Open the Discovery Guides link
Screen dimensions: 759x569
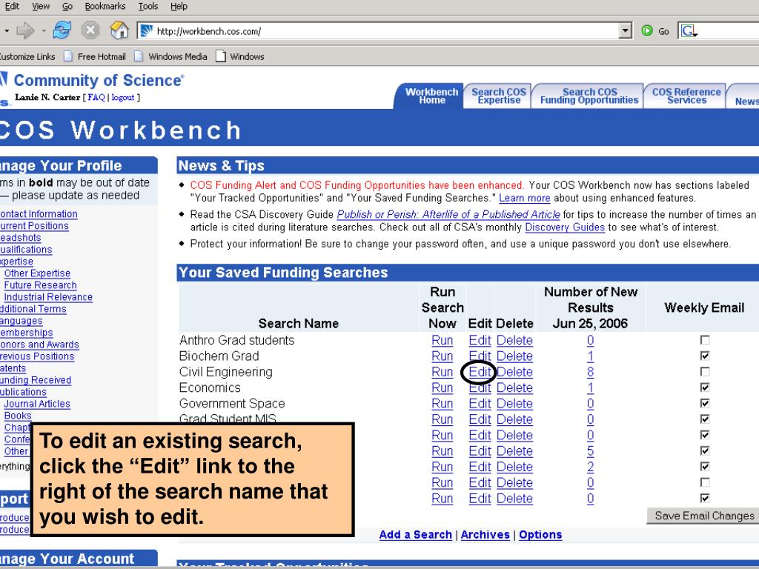tap(565, 227)
